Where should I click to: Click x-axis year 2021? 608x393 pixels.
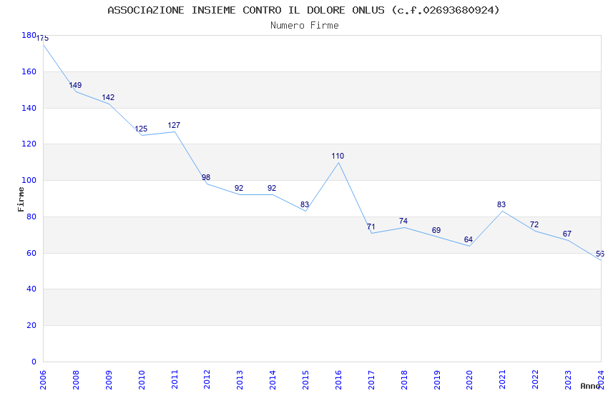point(503,380)
